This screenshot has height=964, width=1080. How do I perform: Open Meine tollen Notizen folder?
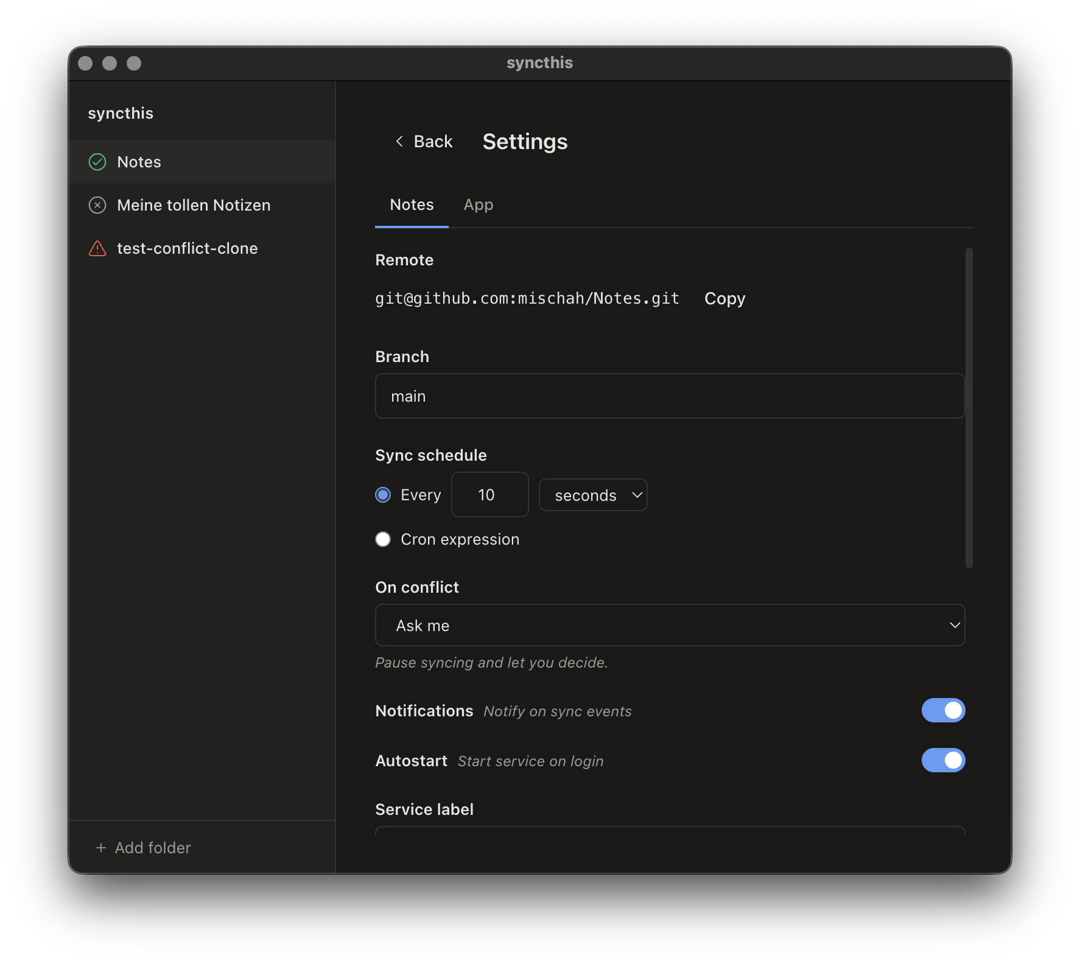tap(194, 205)
